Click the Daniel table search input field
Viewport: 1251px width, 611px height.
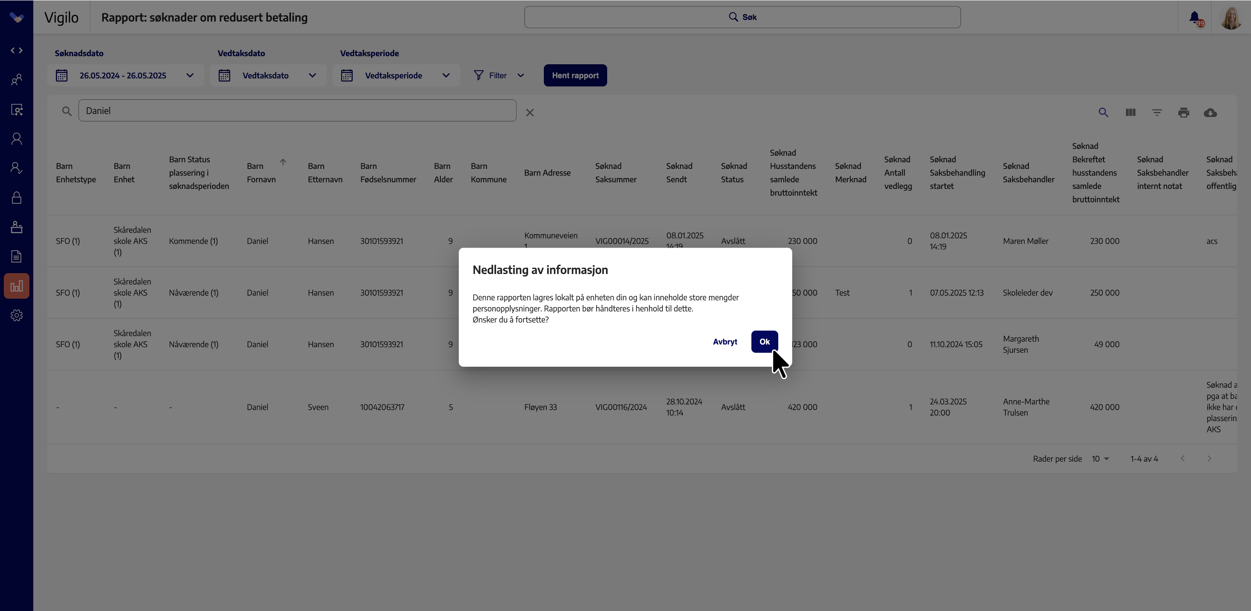click(x=297, y=111)
